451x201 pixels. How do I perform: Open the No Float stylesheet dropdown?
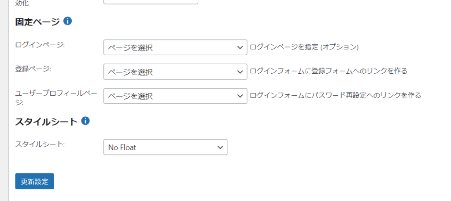[166, 147]
